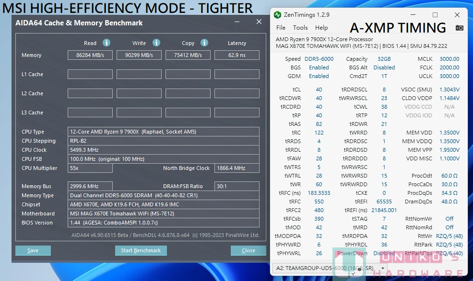Click the Speed value DDR5-6000 in ZenTimings

tap(319, 59)
